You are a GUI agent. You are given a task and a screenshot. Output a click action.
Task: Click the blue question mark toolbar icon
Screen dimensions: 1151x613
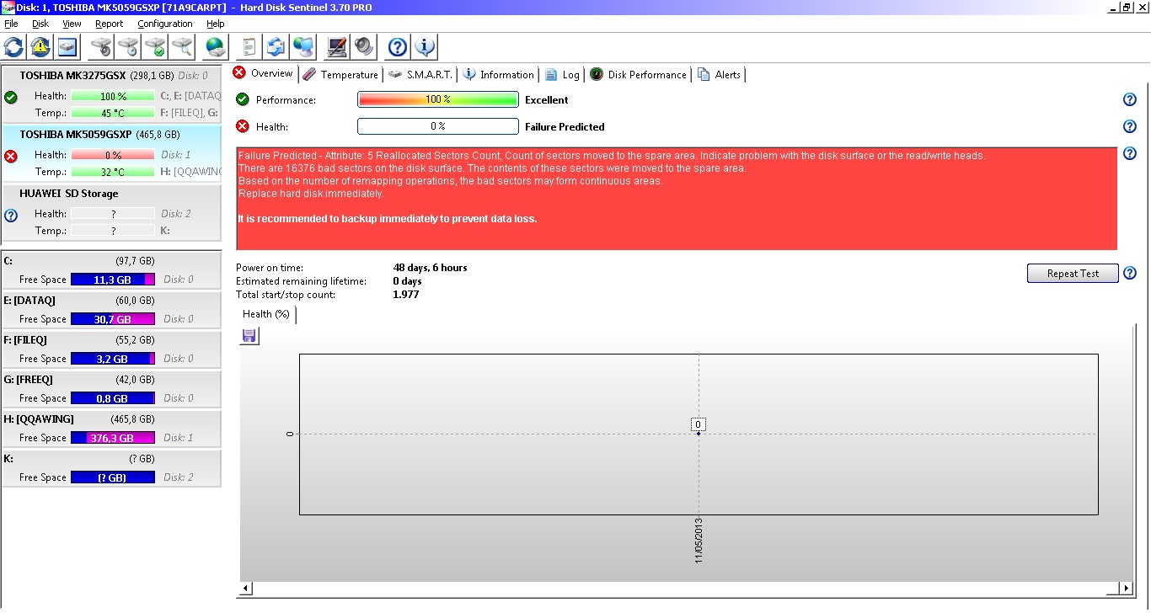pos(398,47)
